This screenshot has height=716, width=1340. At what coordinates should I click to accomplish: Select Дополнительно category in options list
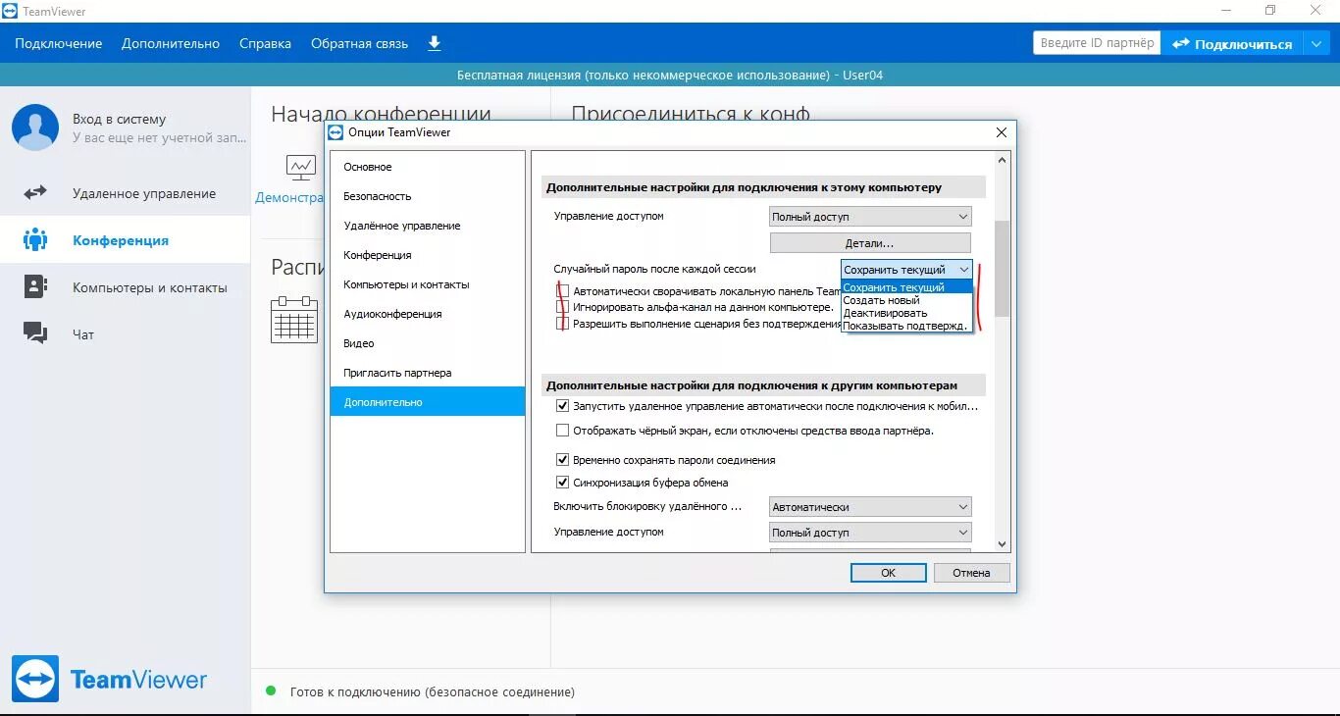(x=428, y=402)
